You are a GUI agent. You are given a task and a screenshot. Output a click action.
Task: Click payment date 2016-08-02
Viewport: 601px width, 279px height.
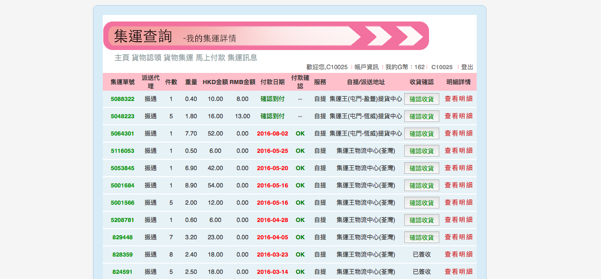tap(272, 134)
